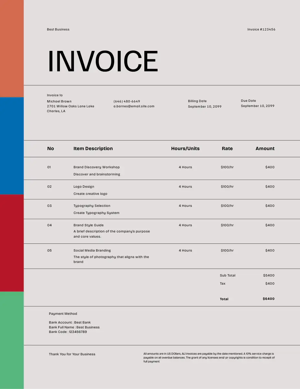Select the orange color block in sidebar
Viewport: 300px width, 389px height.
tap(12, 49)
